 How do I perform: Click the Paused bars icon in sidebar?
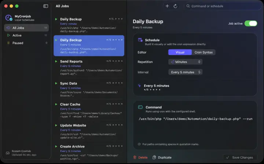[8, 43]
